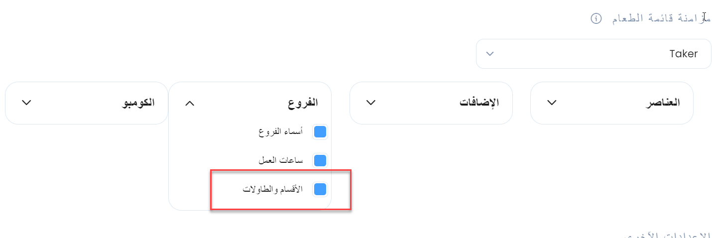The image size is (712, 238).
Task: Click the الفروع section header title
Action: point(303,103)
